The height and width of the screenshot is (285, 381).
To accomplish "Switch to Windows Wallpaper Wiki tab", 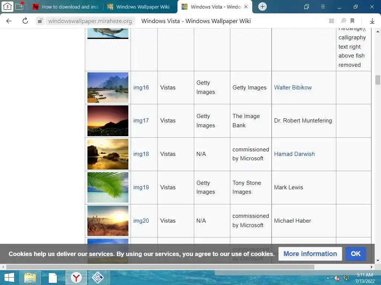I will point(138,7).
